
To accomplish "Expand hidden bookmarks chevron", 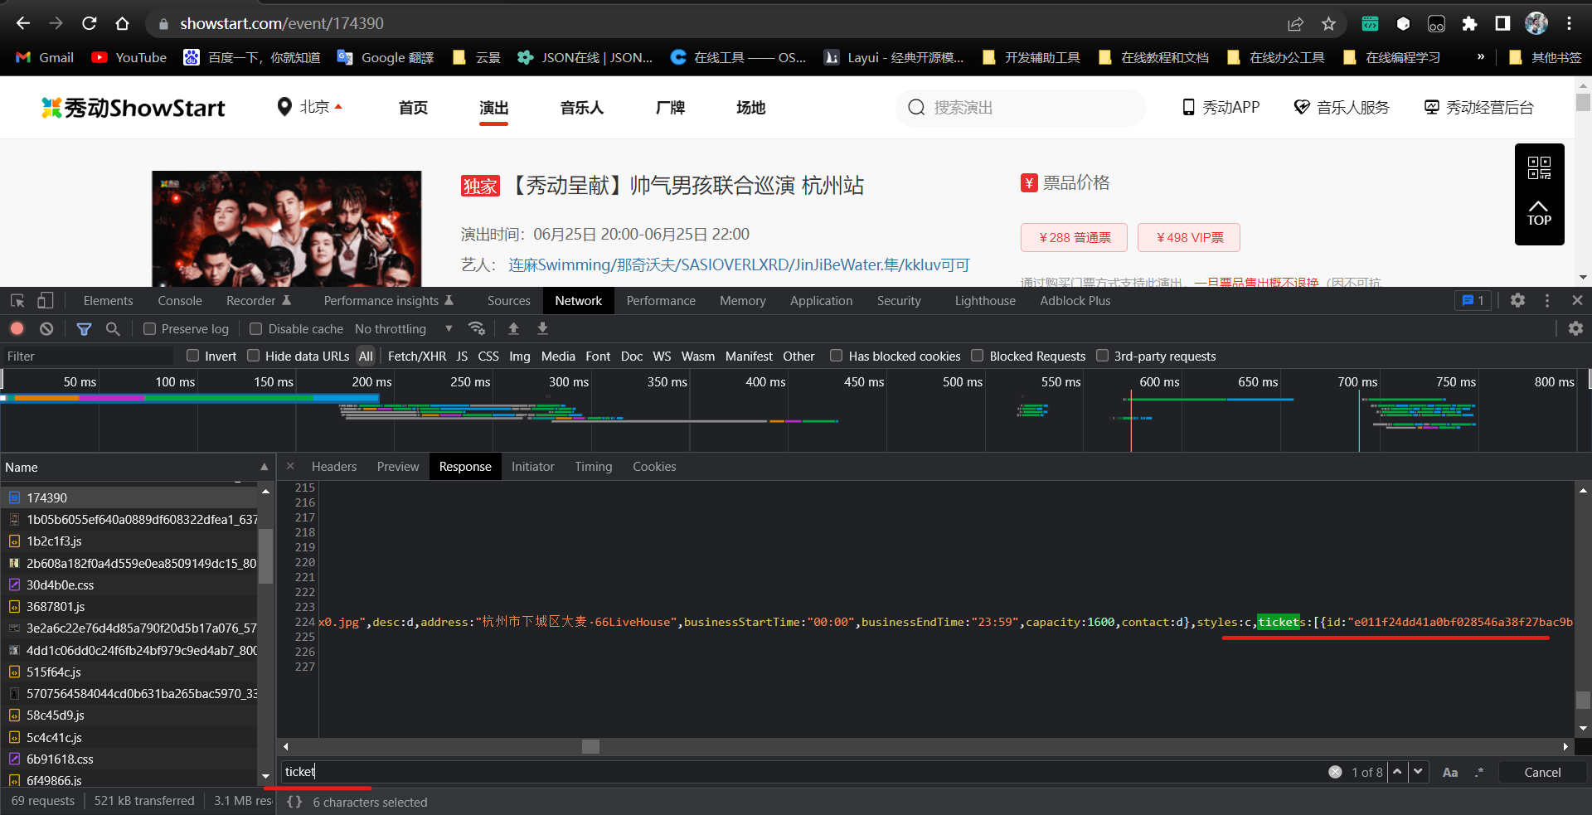I will coord(1481,57).
